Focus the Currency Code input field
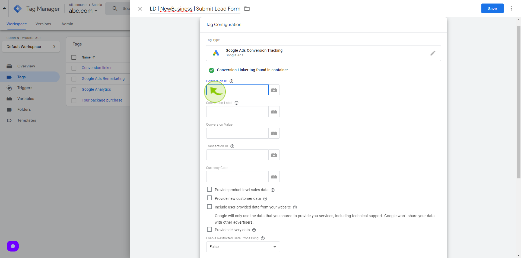The height and width of the screenshot is (258, 521). click(x=237, y=177)
